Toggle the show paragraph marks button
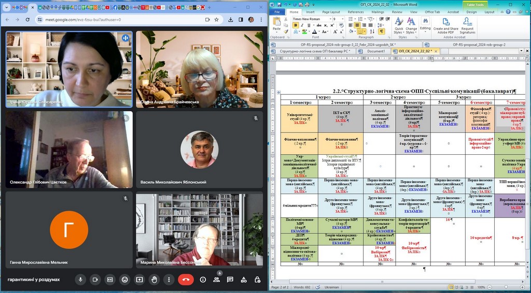This screenshot has width=531, height=293. tap(381, 32)
